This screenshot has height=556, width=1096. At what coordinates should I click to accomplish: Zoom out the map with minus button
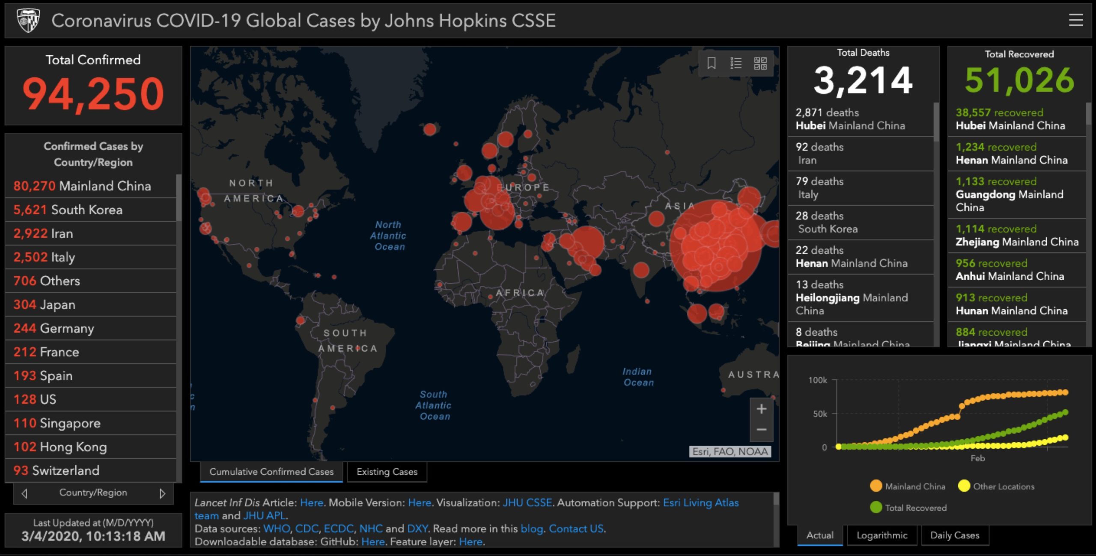[x=761, y=430]
